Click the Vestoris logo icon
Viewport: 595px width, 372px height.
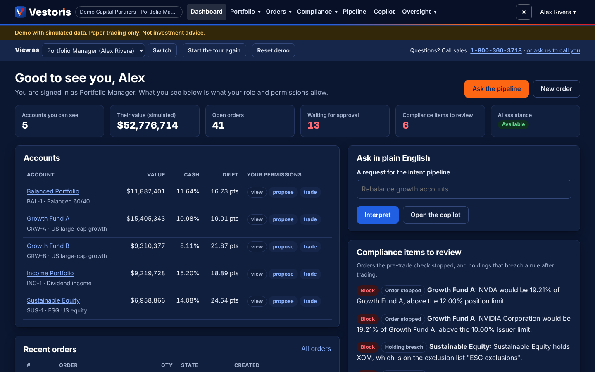pos(20,12)
